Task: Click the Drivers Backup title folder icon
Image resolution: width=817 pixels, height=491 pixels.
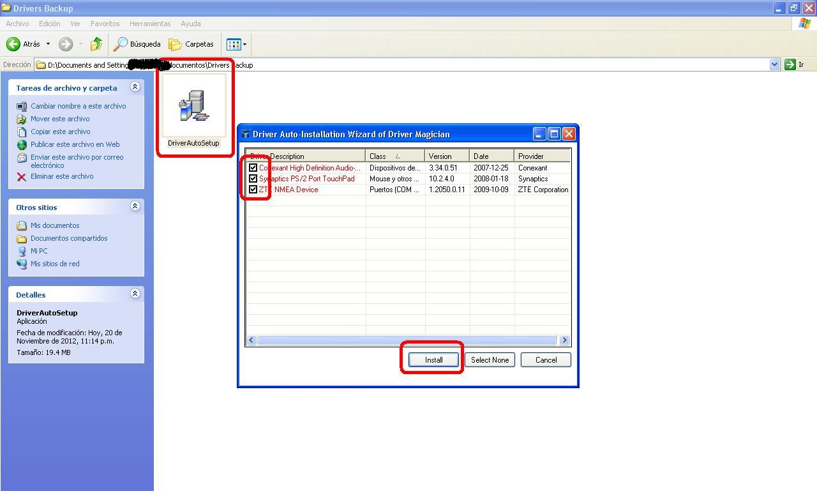Action: tap(6, 8)
